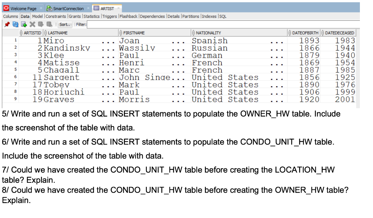
Task: Click the FIRSTNAME column sort icon
Action: click(121, 33)
